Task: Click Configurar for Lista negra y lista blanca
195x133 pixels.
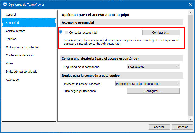Action: (x=153, y=91)
